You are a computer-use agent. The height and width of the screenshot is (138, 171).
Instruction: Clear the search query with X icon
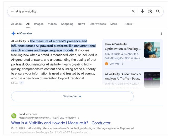click(x=133, y=11)
